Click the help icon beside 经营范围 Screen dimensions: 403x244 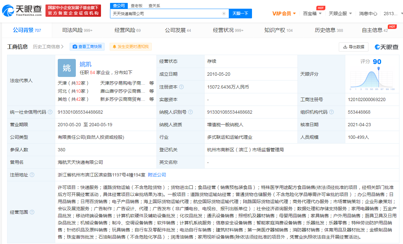(32, 212)
